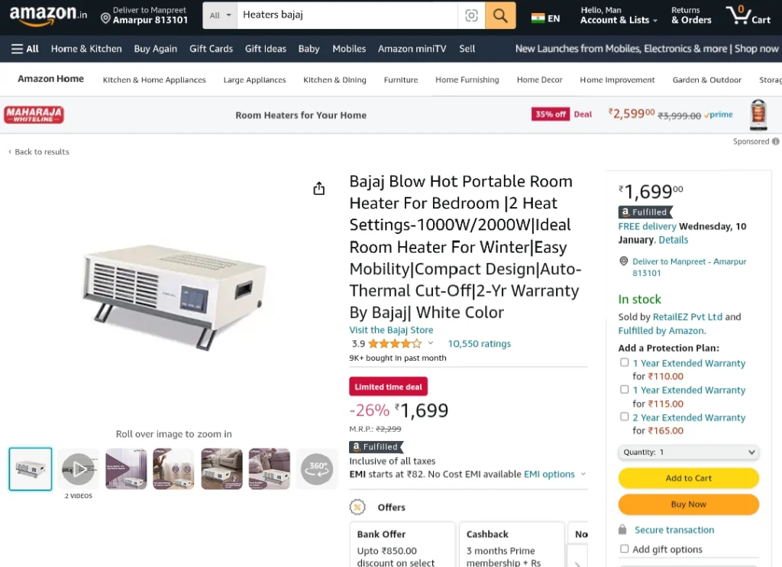Open the camera lens search icon
This screenshot has height=567, width=782.
471,15
